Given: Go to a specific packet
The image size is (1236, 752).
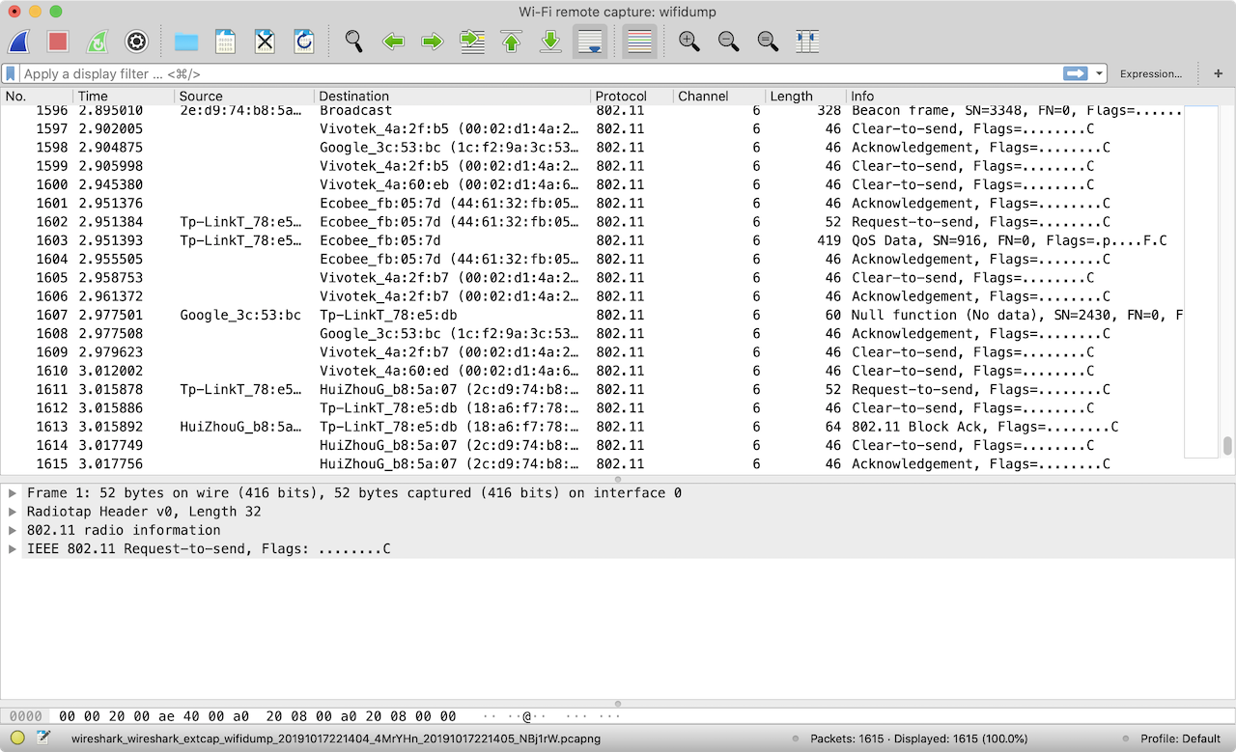Looking at the screenshot, I should [472, 42].
